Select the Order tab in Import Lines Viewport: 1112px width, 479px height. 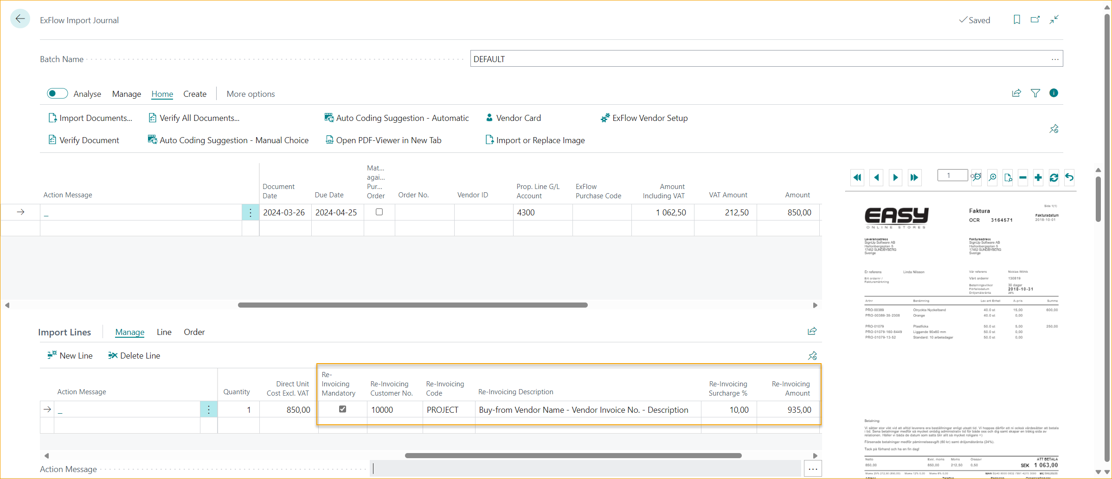(x=194, y=332)
